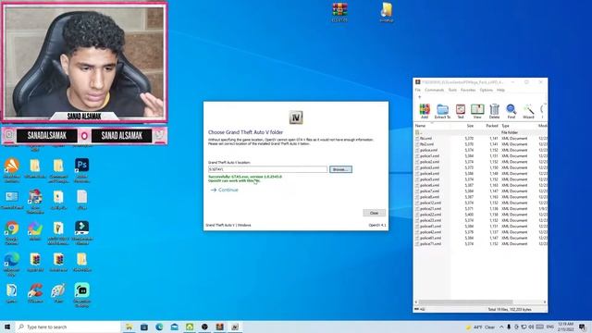Select police4.xml in the WinRAR list
This screenshot has height=333, width=592.
tap(429, 173)
